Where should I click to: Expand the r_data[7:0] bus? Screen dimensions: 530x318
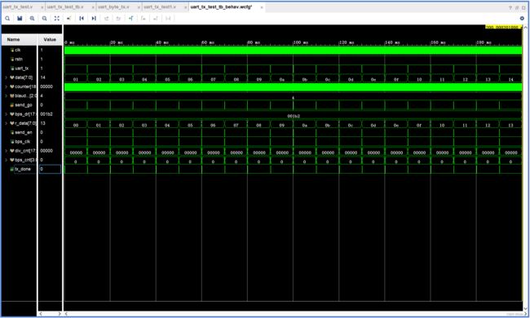point(6,123)
